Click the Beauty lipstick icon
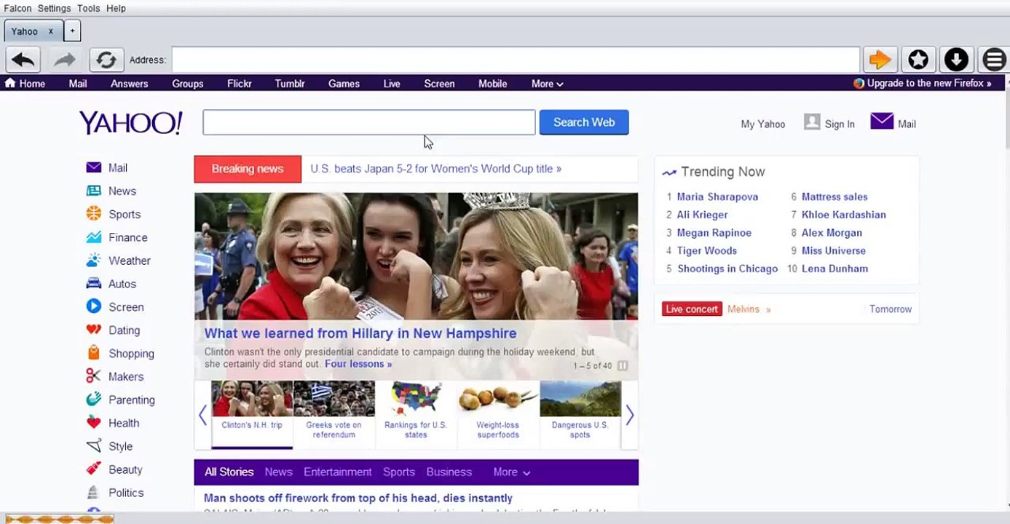This screenshot has width=1010, height=524. [93, 469]
